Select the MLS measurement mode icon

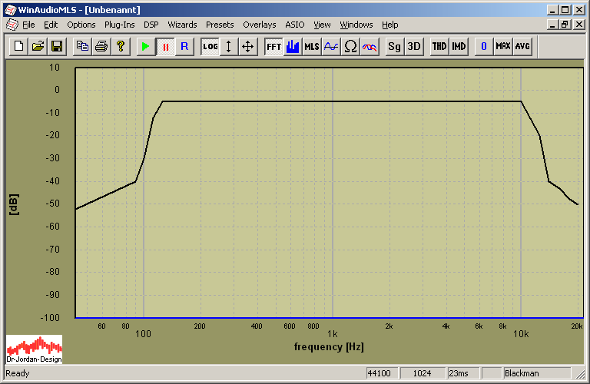(x=311, y=46)
